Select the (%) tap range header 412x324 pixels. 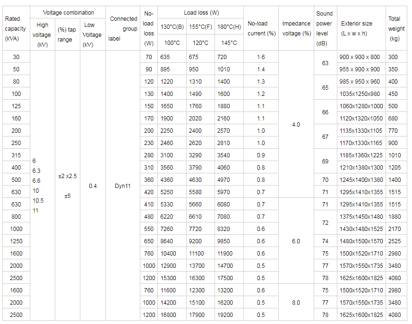click(66, 34)
